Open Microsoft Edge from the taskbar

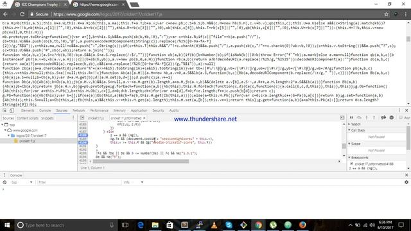pyautogui.click(x=141, y=225)
